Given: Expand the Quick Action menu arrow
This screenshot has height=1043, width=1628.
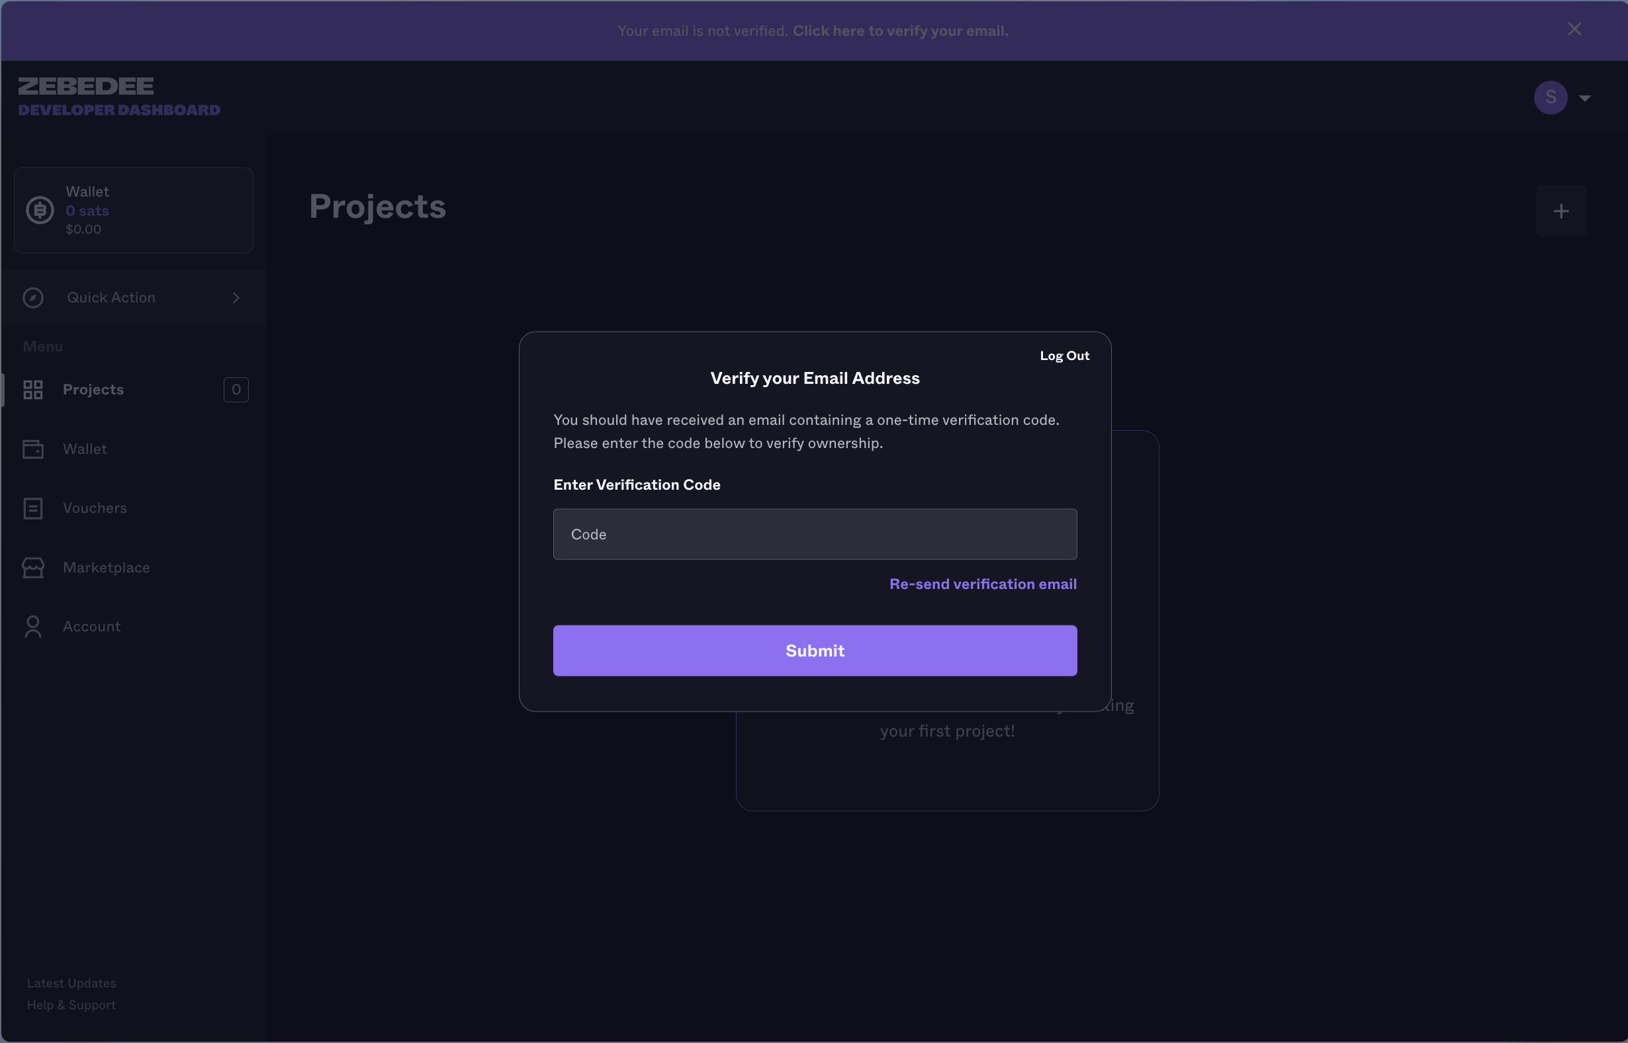Looking at the screenshot, I should tap(236, 296).
